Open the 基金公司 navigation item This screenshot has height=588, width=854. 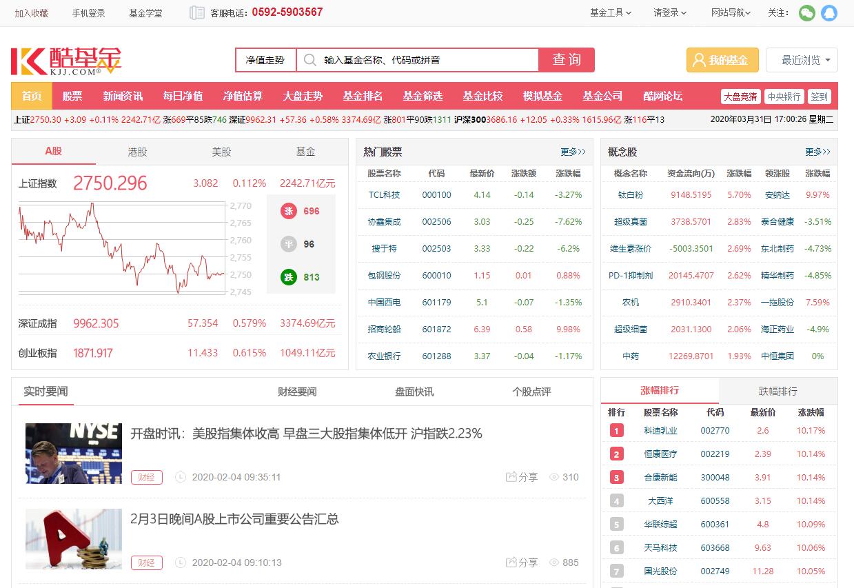point(602,96)
